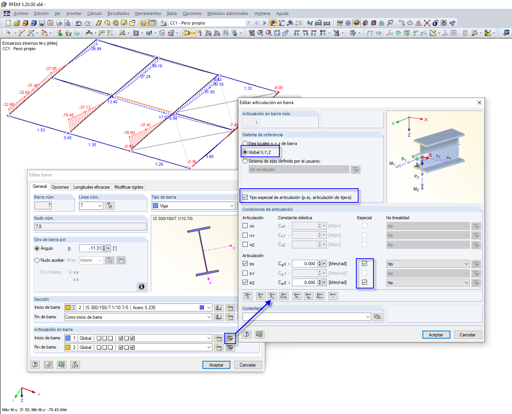Click the N hinge preset icon

point(248,295)
